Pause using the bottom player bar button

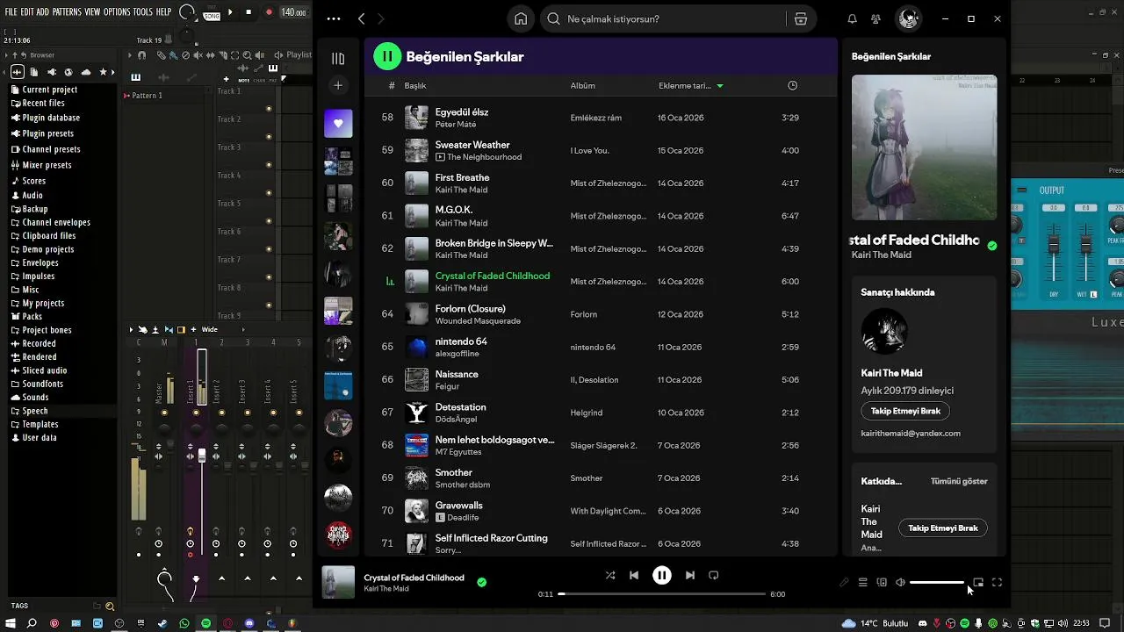pyautogui.click(x=662, y=575)
